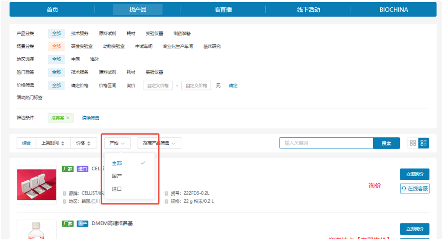This screenshot has height=240, width=443.
Task: Select 国产 in origin dropdown
Action: (117, 176)
